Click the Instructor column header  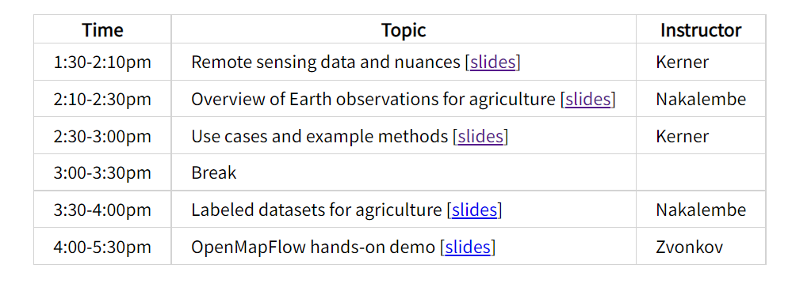[701, 30]
